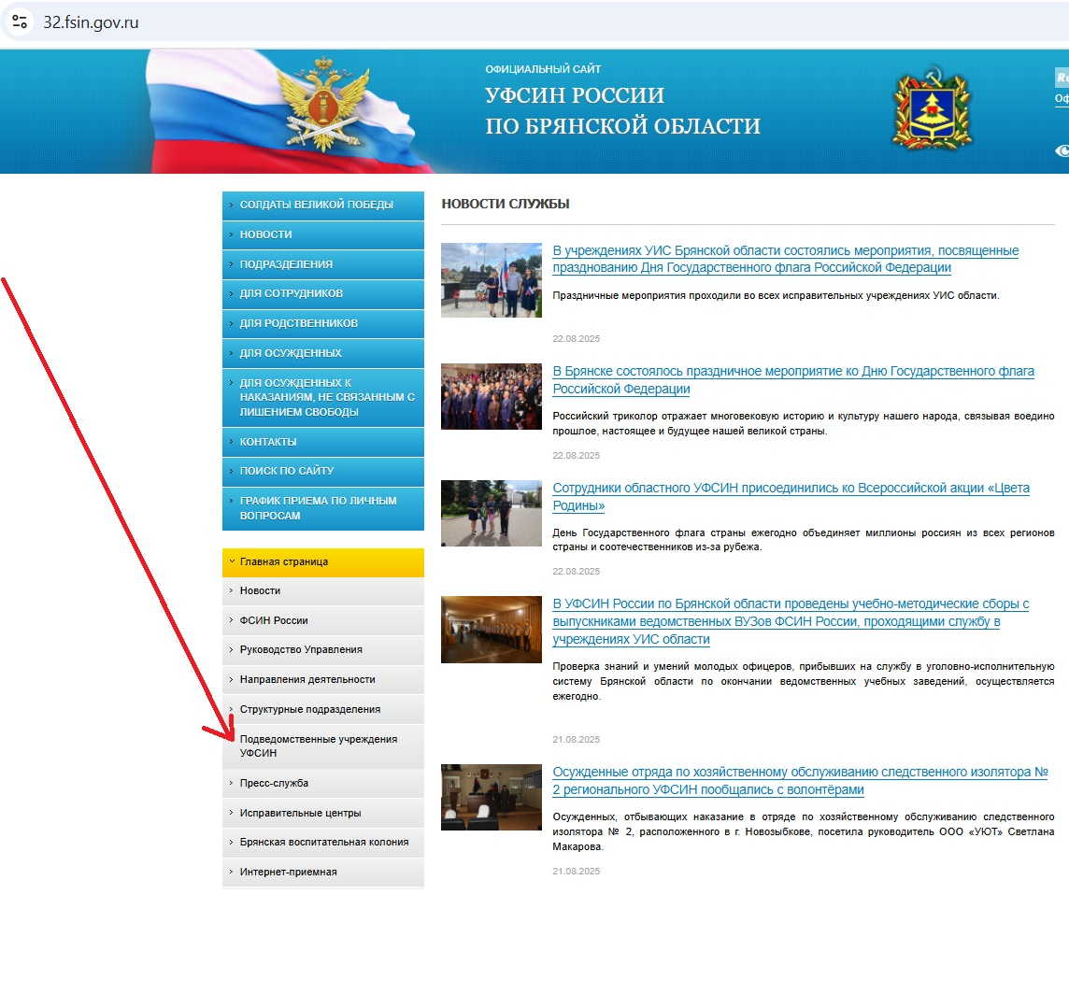This screenshot has width=1069, height=1008.
Task: Open the blue НОВОСТИ menu item
Action: pyautogui.click(x=323, y=234)
